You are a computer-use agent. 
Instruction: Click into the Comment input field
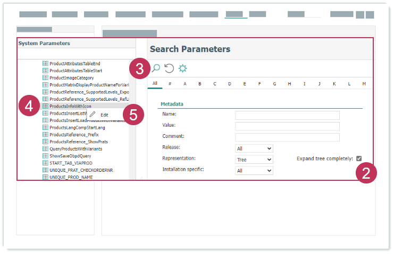point(287,137)
